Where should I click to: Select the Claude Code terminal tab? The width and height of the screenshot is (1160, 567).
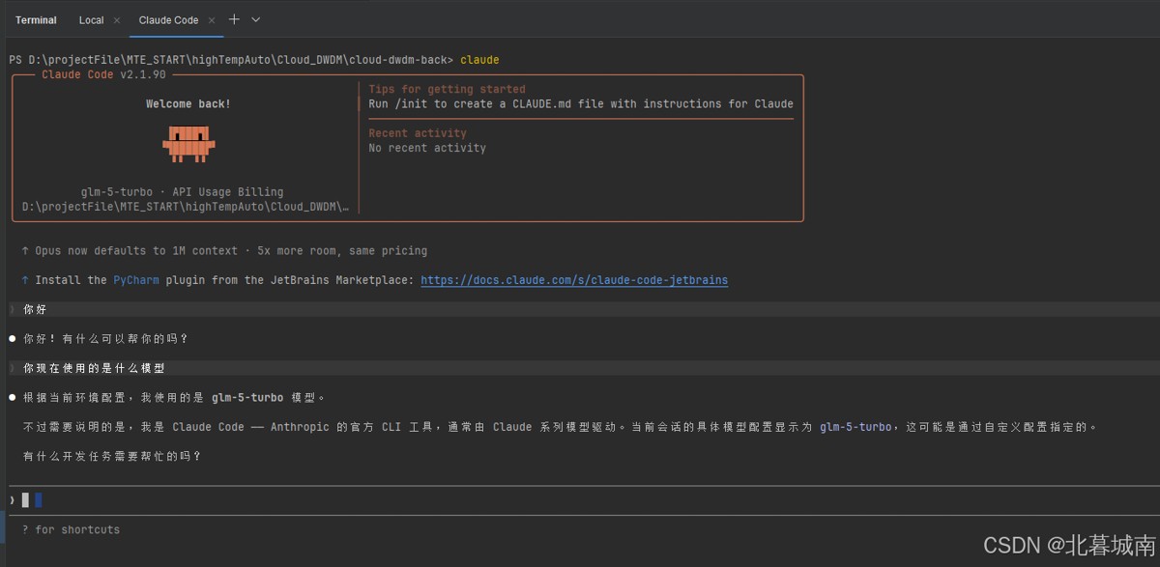(168, 19)
